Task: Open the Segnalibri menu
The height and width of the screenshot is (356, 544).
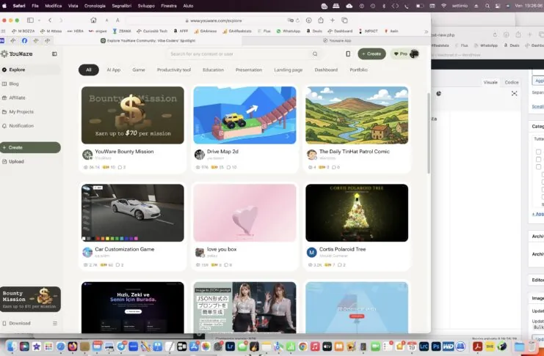Action: [x=122, y=6]
